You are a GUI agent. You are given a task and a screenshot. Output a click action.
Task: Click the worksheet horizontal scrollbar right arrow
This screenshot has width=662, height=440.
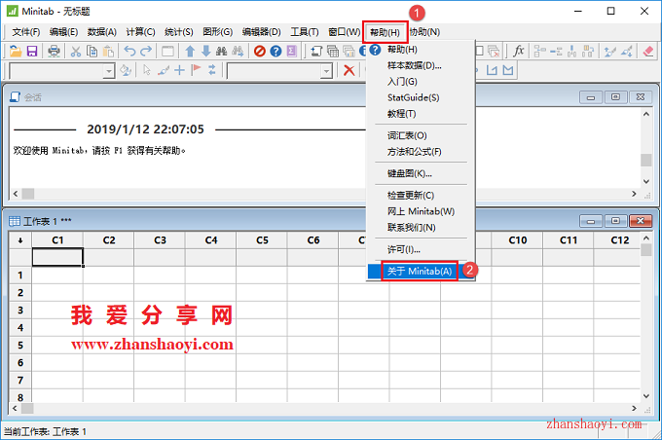[634, 408]
